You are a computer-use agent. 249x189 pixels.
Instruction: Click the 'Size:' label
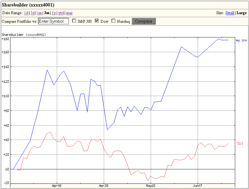tap(220, 13)
